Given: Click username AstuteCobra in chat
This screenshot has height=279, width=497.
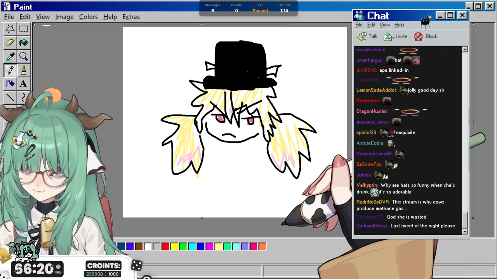Looking at the screenshot, I should (x=370, y=143).
